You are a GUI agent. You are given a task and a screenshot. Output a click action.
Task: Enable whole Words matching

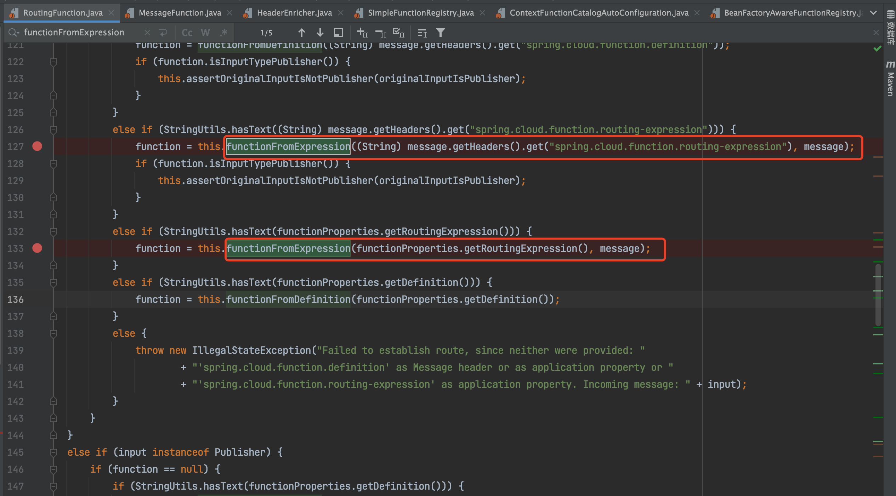tap(205, 33)
